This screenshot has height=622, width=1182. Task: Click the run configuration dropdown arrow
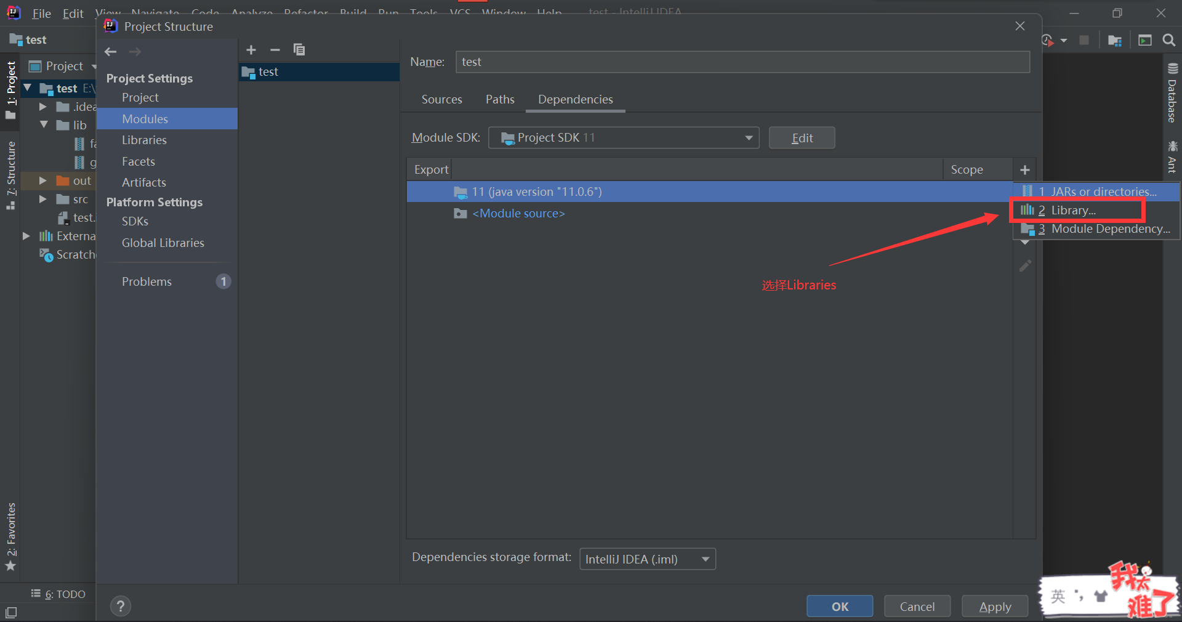(1064, 41)
